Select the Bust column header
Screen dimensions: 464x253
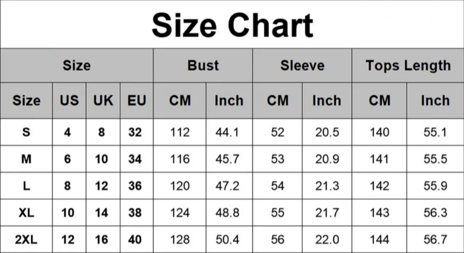tap(203, 65)
